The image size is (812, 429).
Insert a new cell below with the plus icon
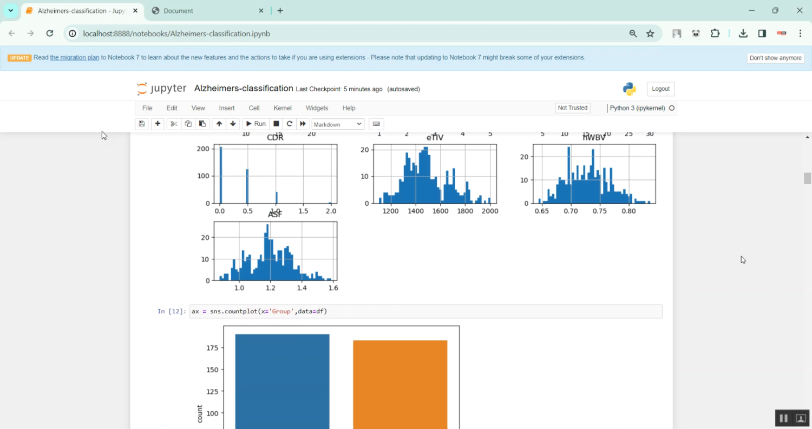[x=158, y=124]
